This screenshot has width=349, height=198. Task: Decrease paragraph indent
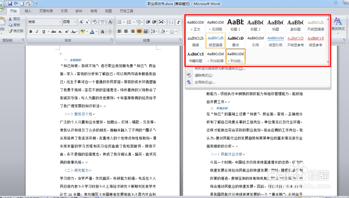point(148,22)
